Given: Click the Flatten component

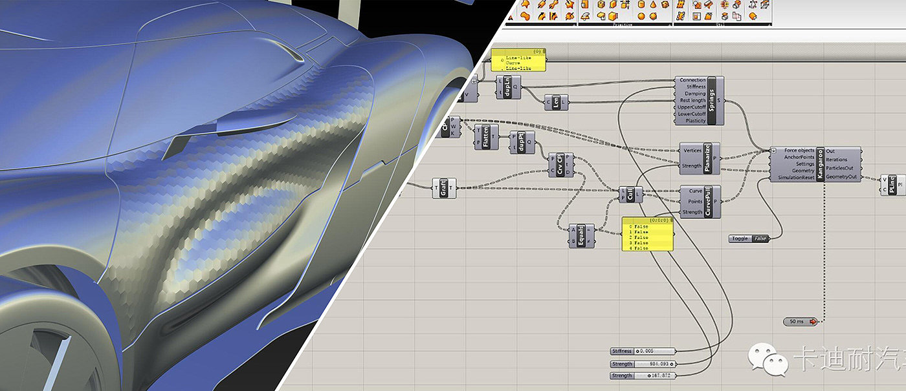Looking at the screenshot, I should (486, 137).
